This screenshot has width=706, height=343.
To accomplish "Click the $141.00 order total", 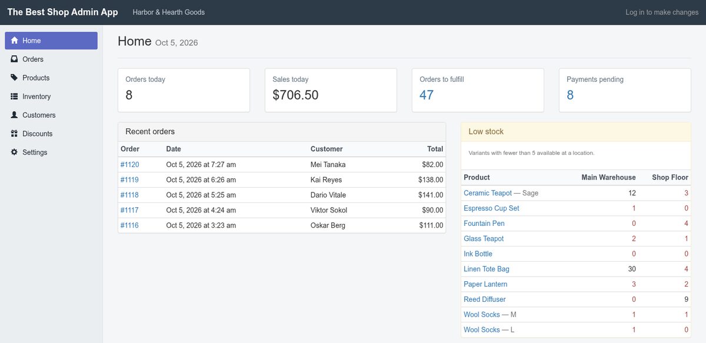I will (x=431, y=195).
